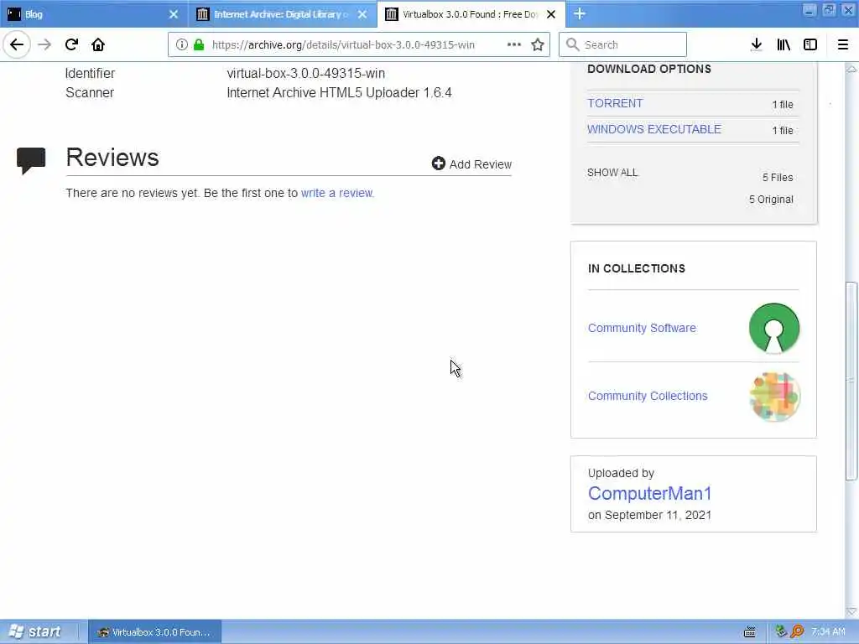Click SHOW ALL download files
The height and width of the screenshot is (644, 859).
tap(612, 173)
